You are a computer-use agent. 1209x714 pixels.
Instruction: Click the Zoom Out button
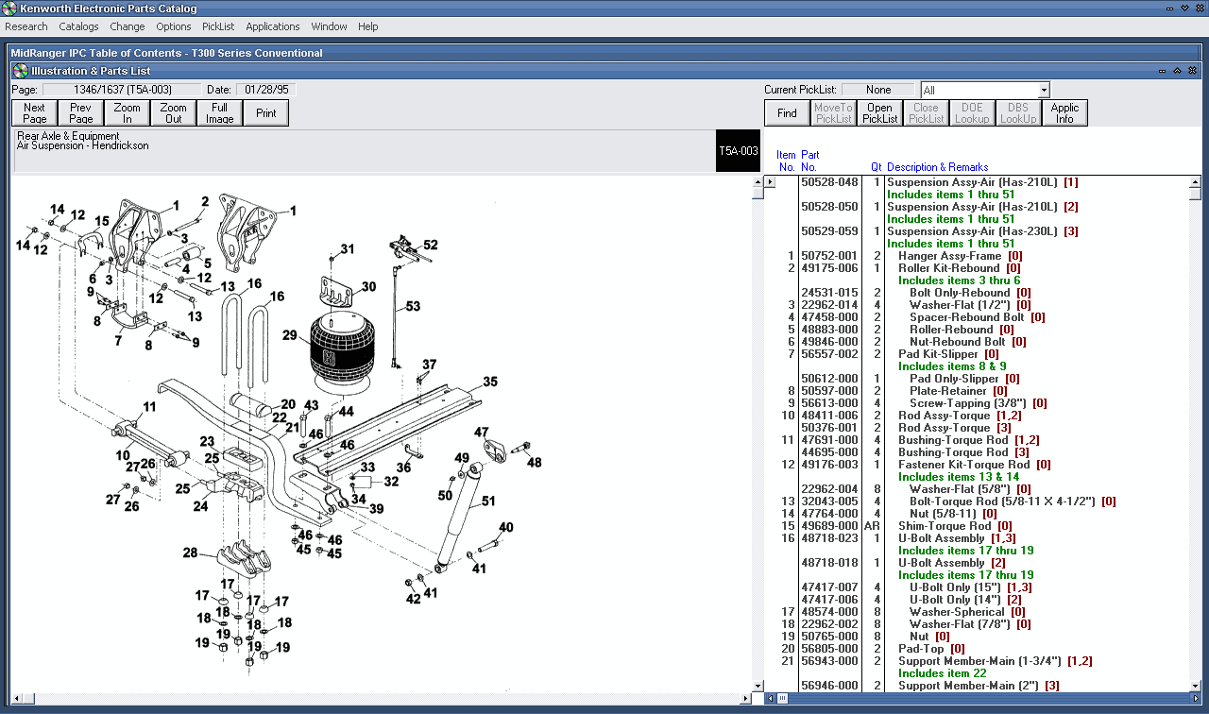(x=173, y=113)
